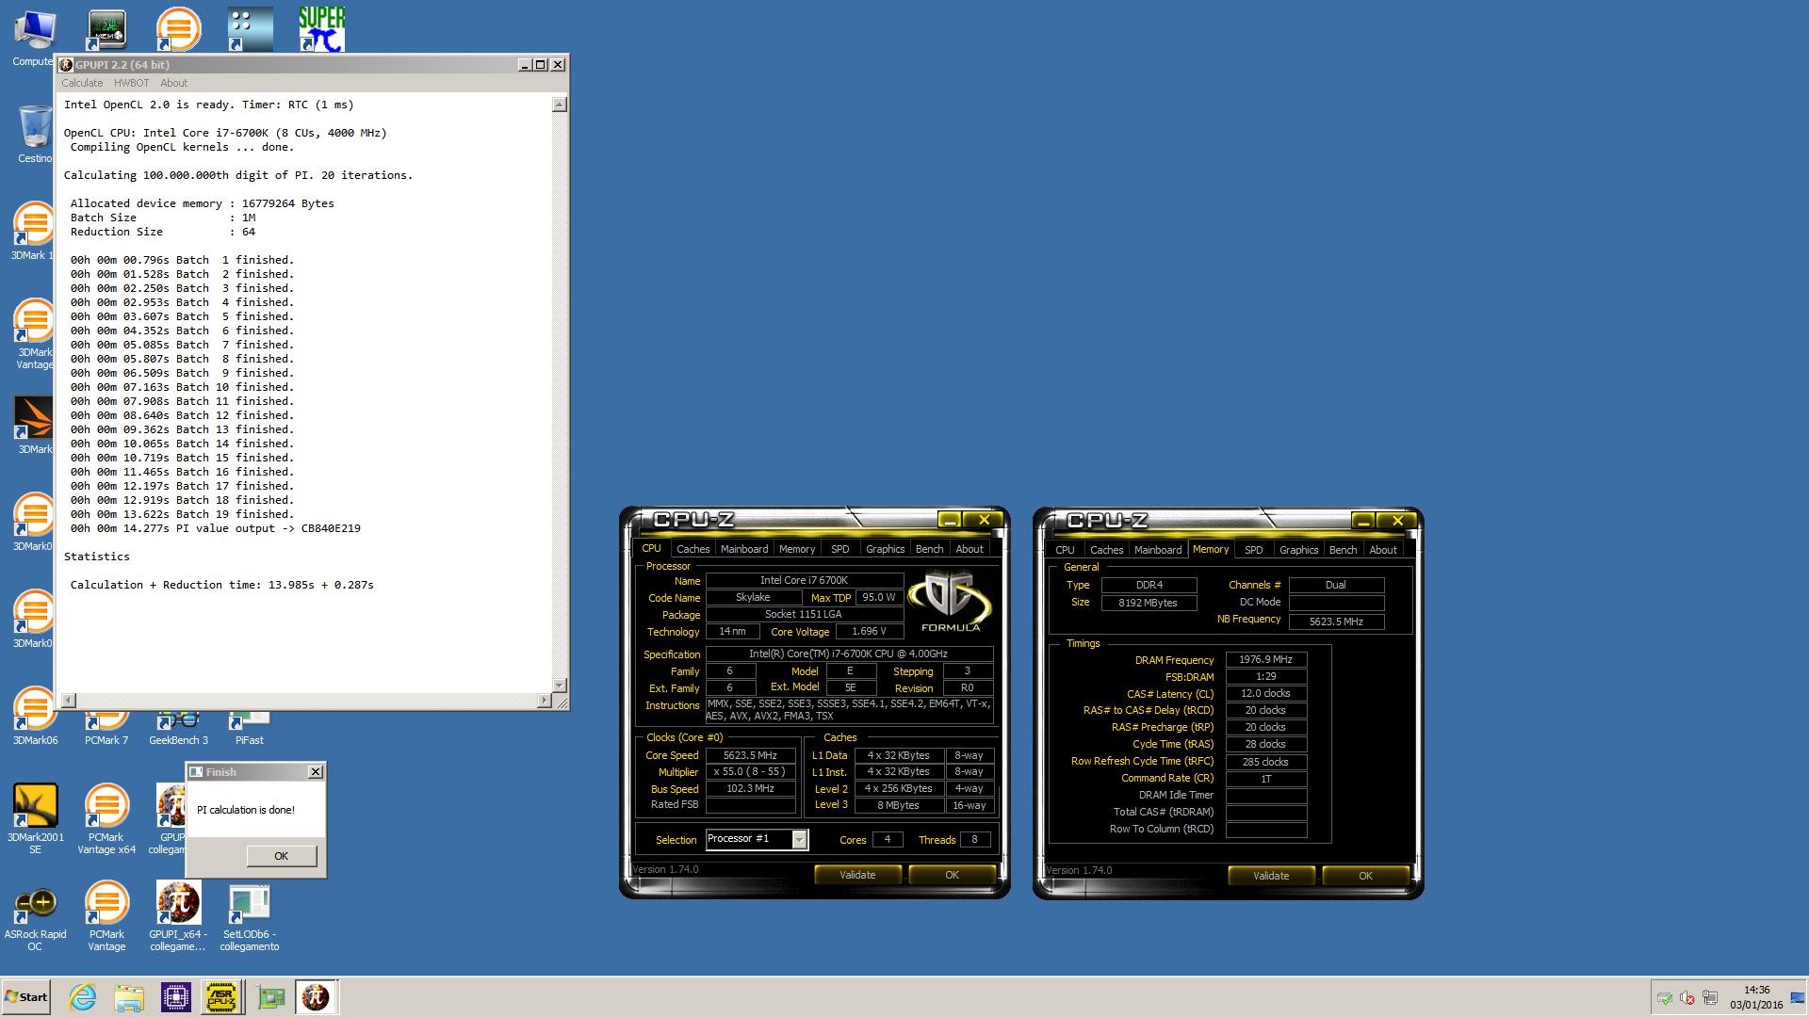Screen dimensions: 1809x1017
Task: Open GPUPI_x64 collegamento shortcut
Action: point(178,917)
